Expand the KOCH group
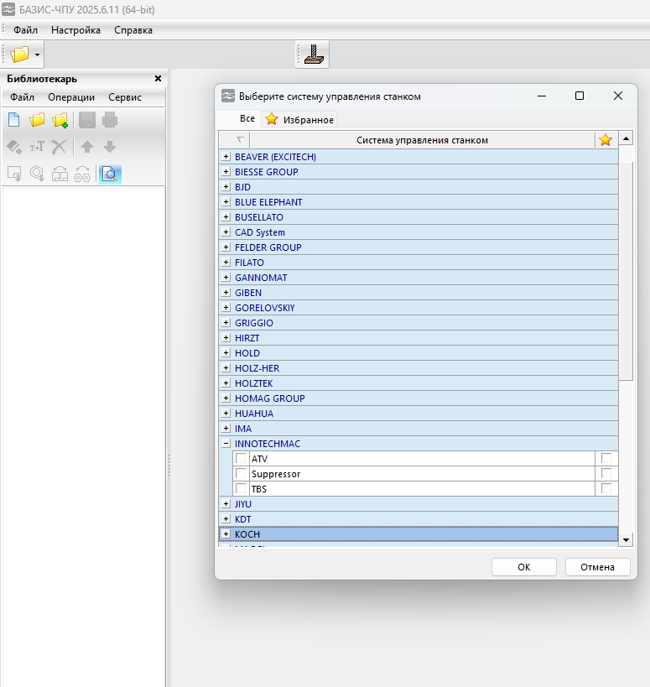 pos(226,533)
